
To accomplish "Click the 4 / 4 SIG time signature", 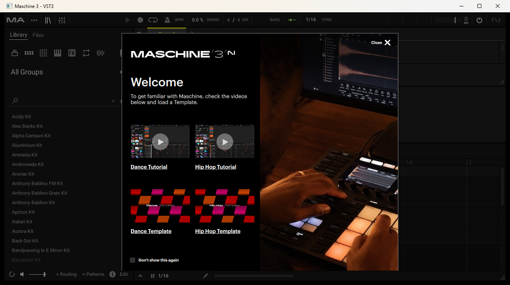I will [238, 20].
